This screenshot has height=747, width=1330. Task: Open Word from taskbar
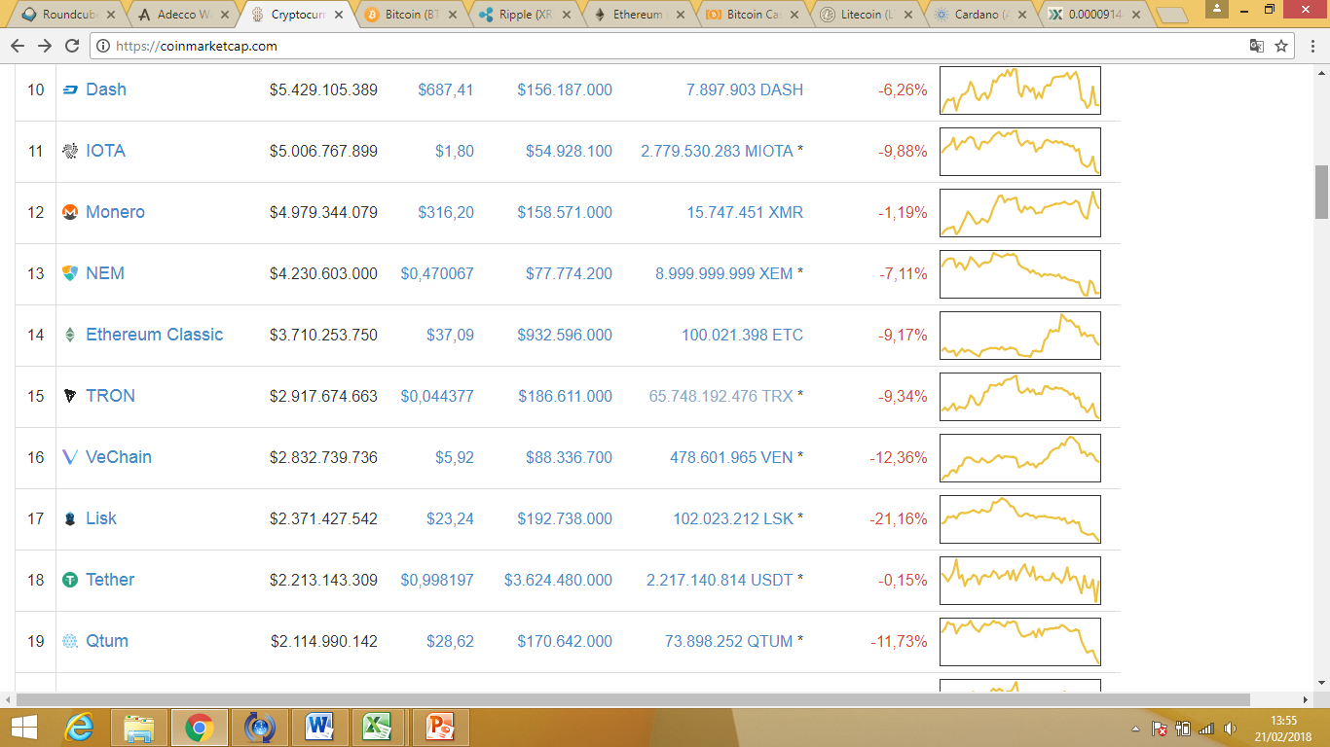tap(319, 728)
